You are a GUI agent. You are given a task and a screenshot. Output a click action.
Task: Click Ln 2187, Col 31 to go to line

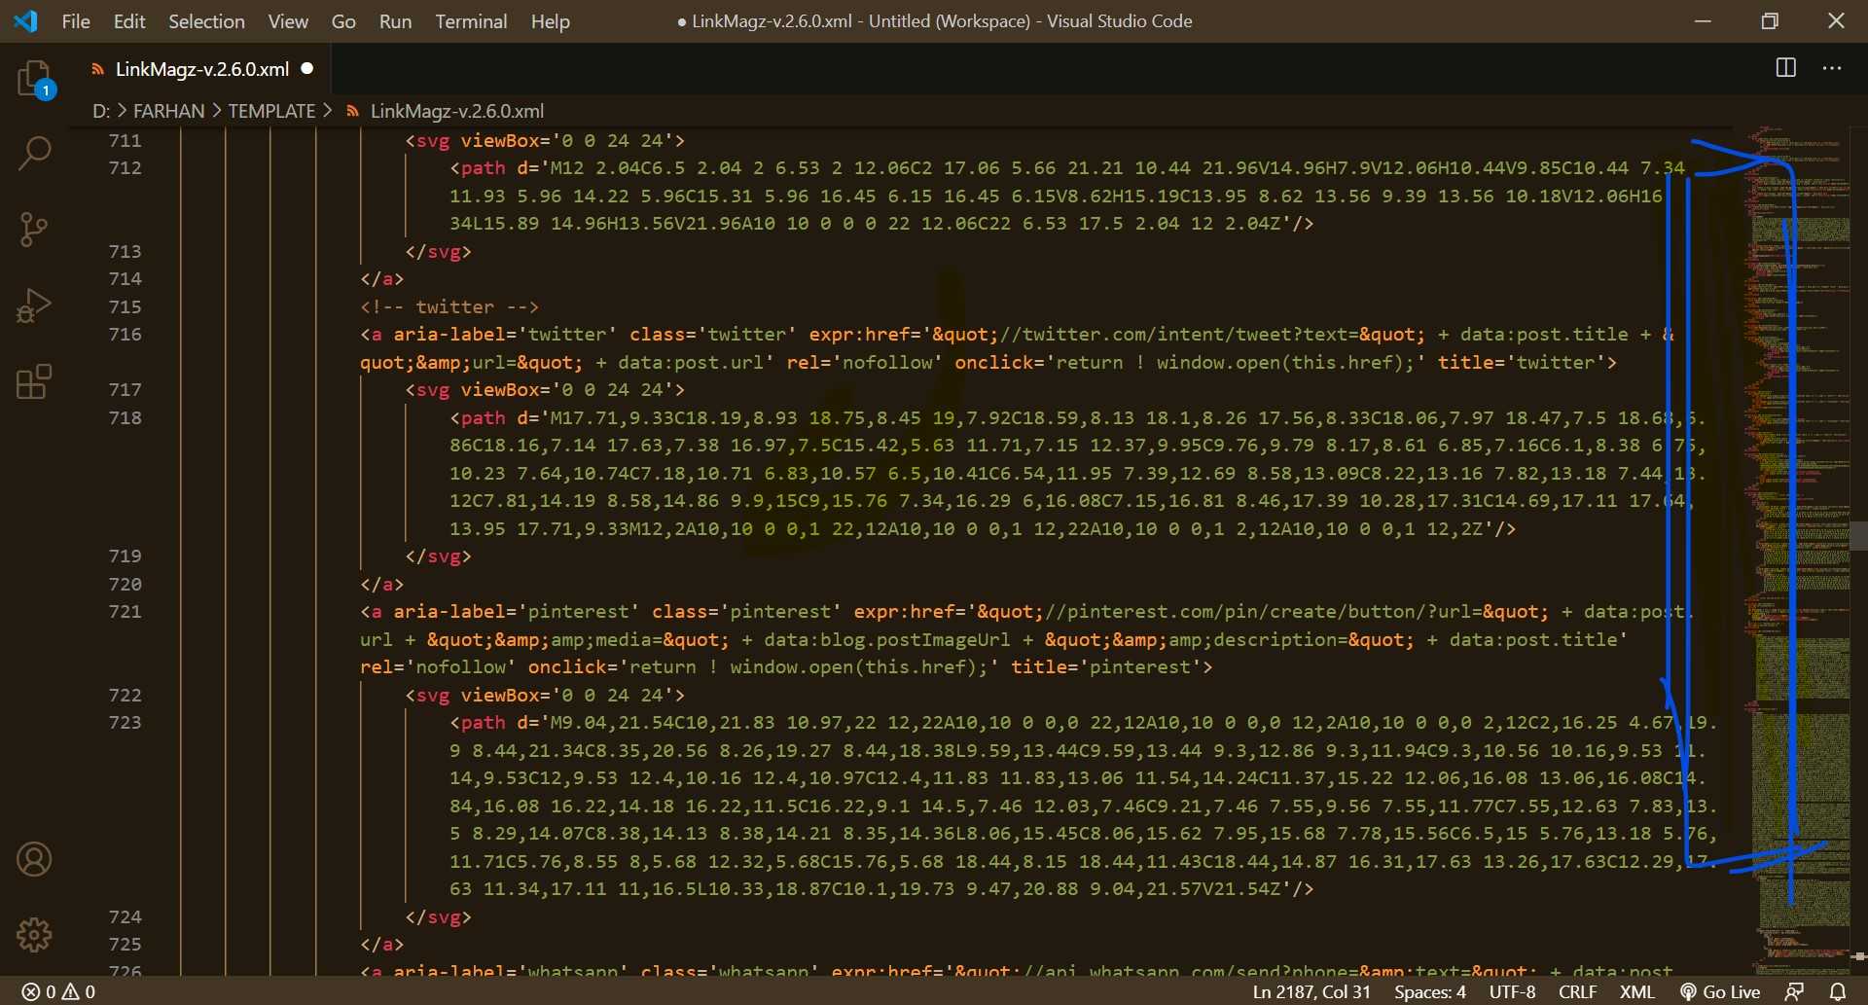pos(1311,990)
